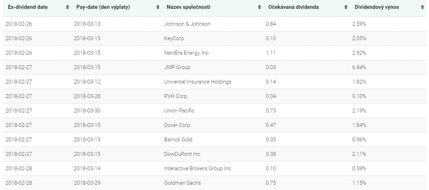The height and width of the screenshot is (190, 429).
Task: Click sort arrows on Očekávaná dividenda column
Action: coord(346,8)
